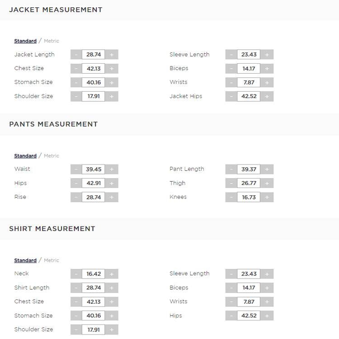Screen dimensions: 339x339
Task: Decrease jacket Chest Size with minus button
Action: coord(76,69)
